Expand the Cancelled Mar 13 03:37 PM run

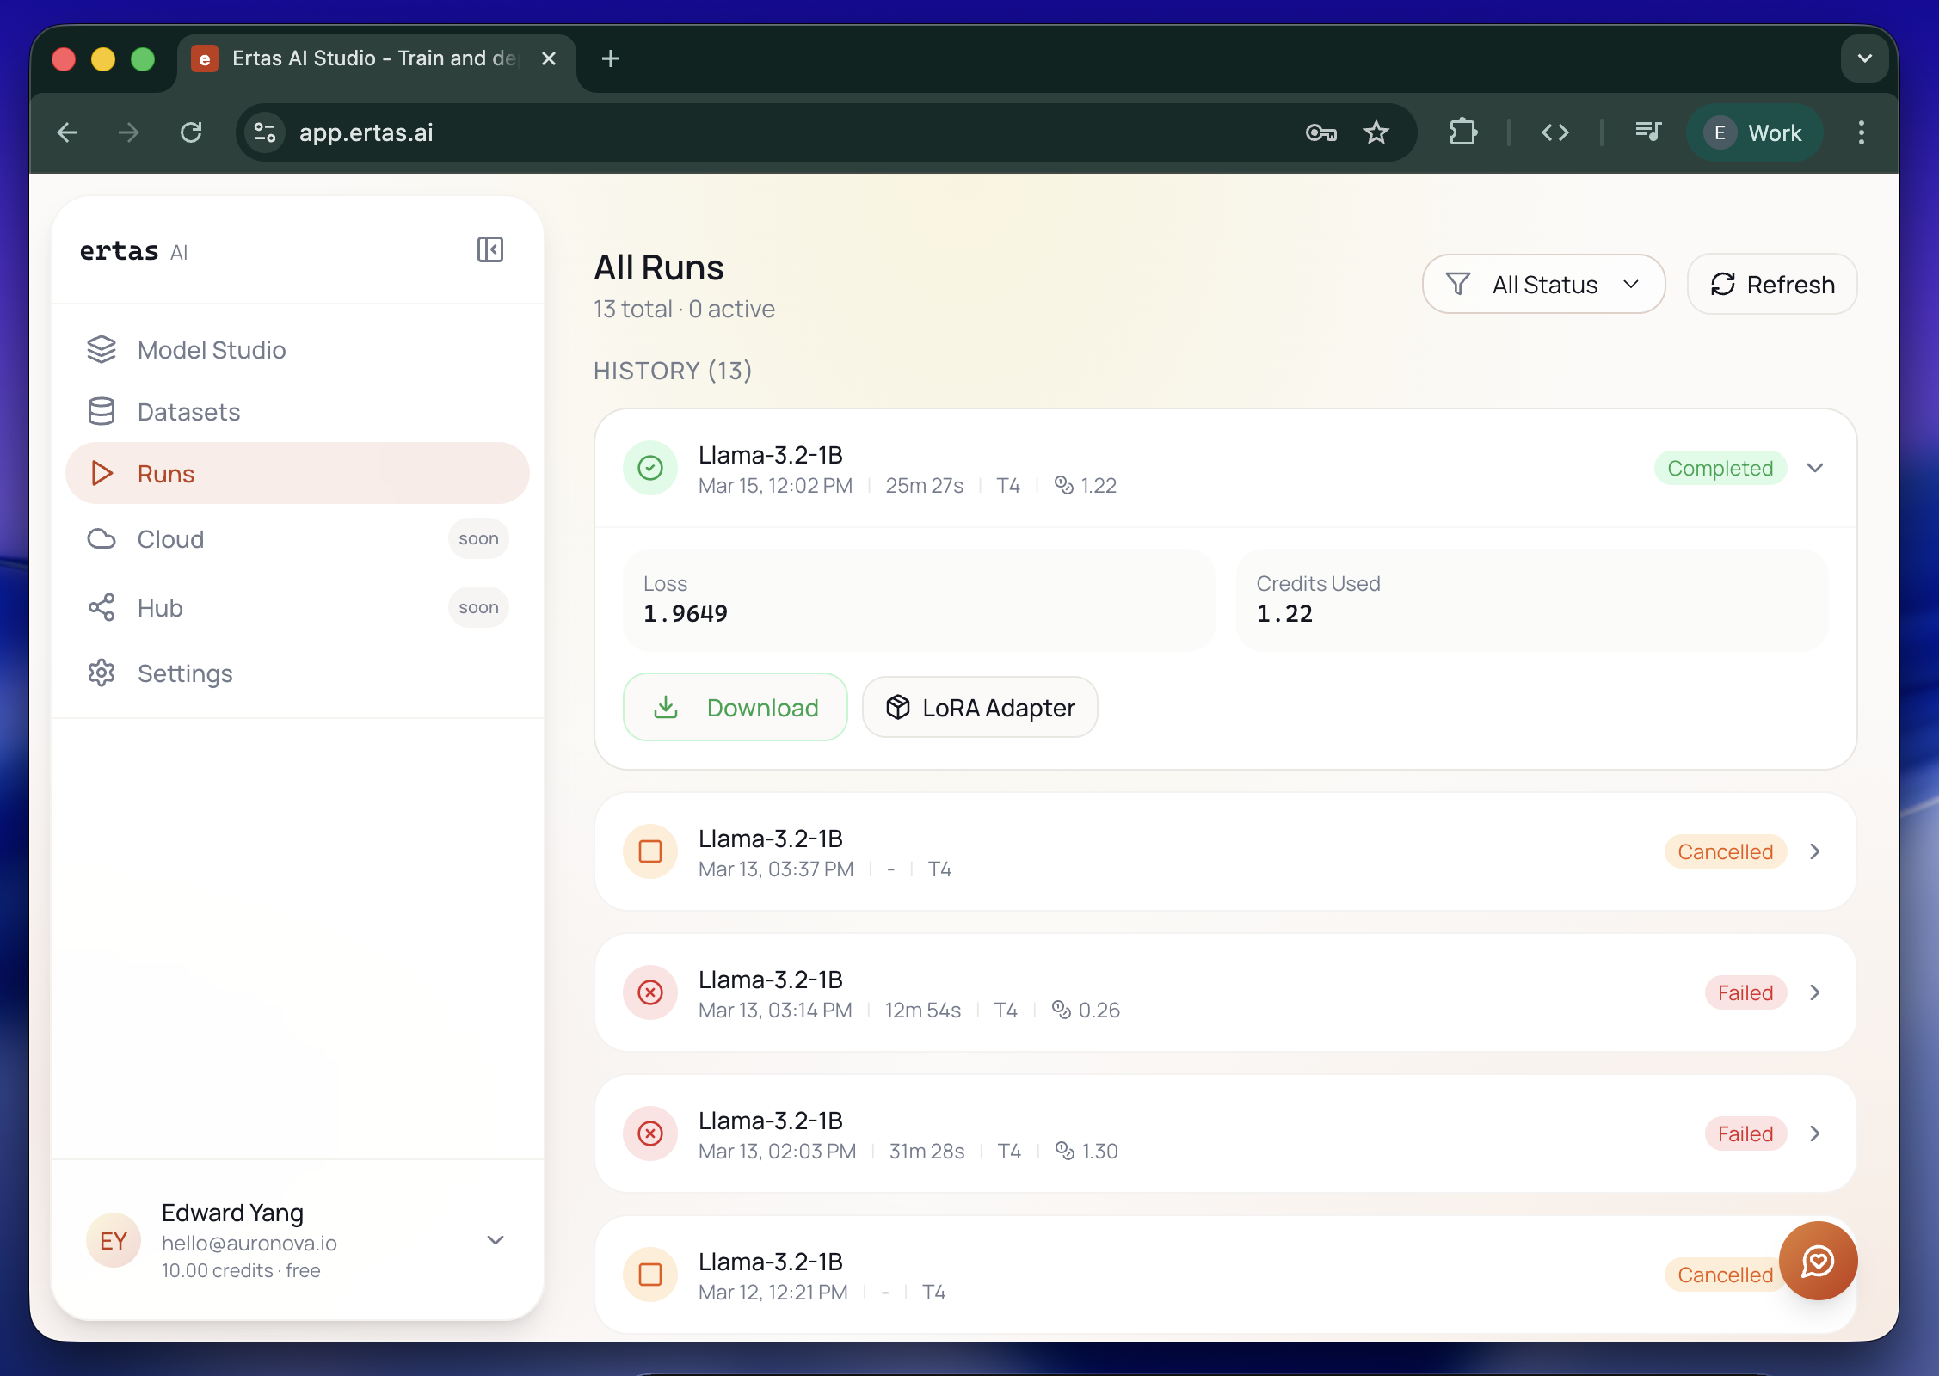[x=1815, y=851]
